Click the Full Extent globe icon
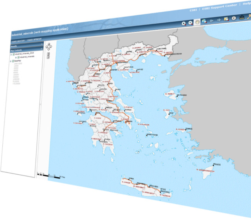The width and height of the screenshot is (251, 220). (x=204, y=21)
